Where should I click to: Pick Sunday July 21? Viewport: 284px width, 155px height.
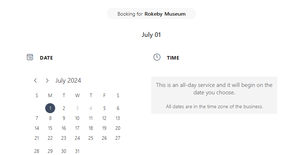pyautogui.click(x=37, y=138)
